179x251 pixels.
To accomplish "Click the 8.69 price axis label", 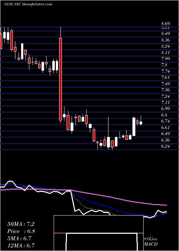I will point(165,24).
